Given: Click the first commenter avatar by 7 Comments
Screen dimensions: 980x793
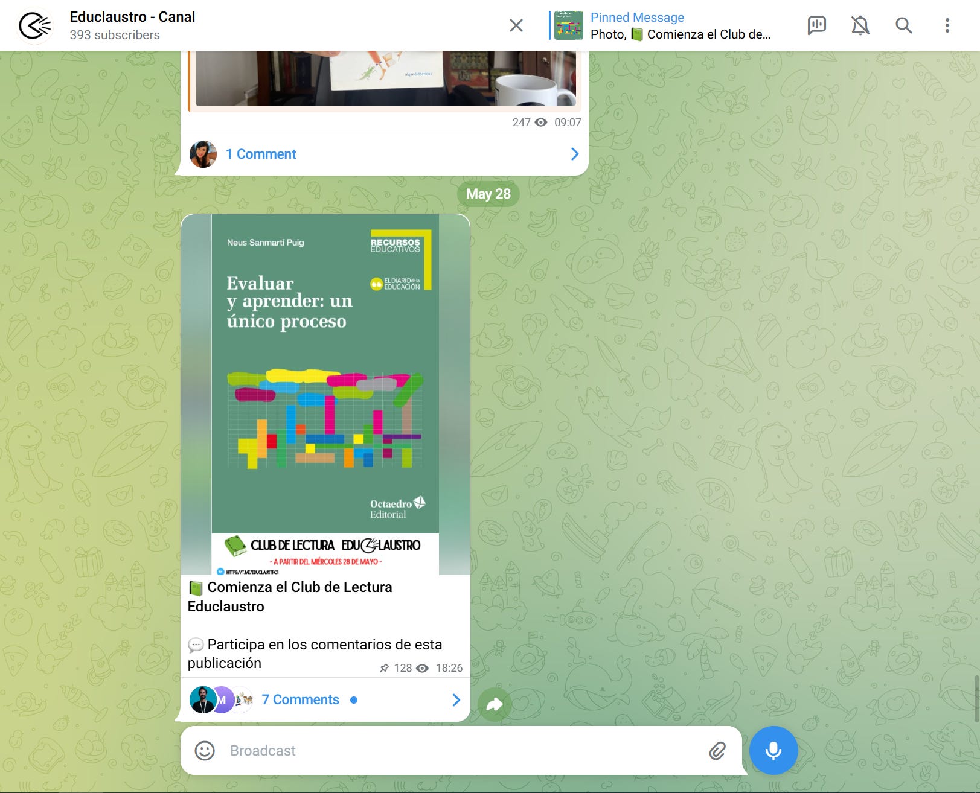Looking at the screenshot, I should pyautogui.click(x=202, y=700).
